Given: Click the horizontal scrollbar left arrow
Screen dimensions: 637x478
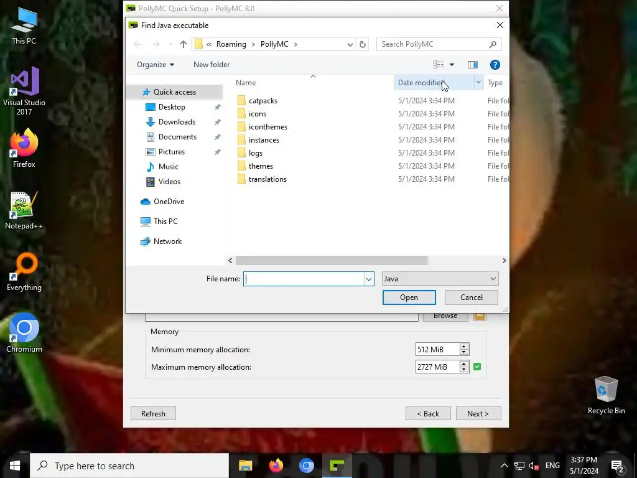Looking at the screenshot, I should [x=230, y=261].
